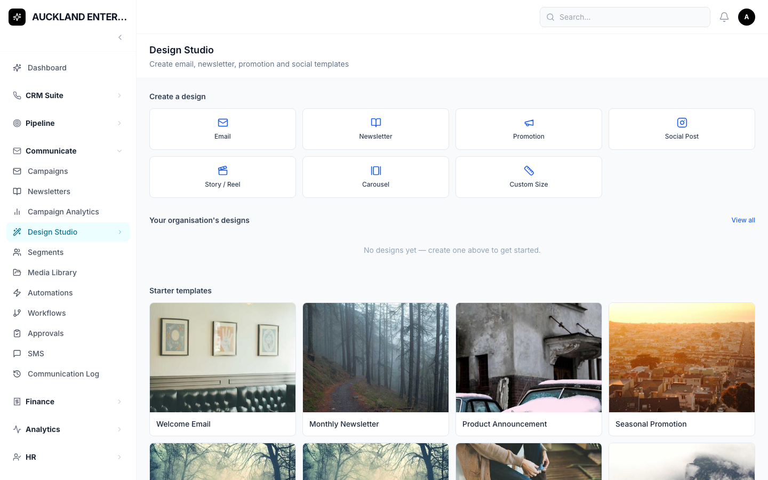Click the Campaigns envelope icon
Screen dimensions: 768x480
(x=17, y=171)
